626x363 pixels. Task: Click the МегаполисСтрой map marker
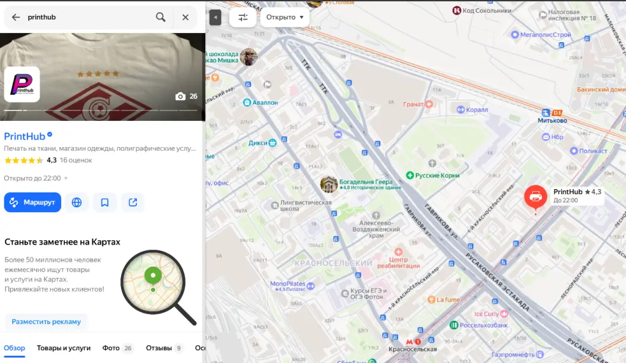pyautogui.click(x=515, y=35)
